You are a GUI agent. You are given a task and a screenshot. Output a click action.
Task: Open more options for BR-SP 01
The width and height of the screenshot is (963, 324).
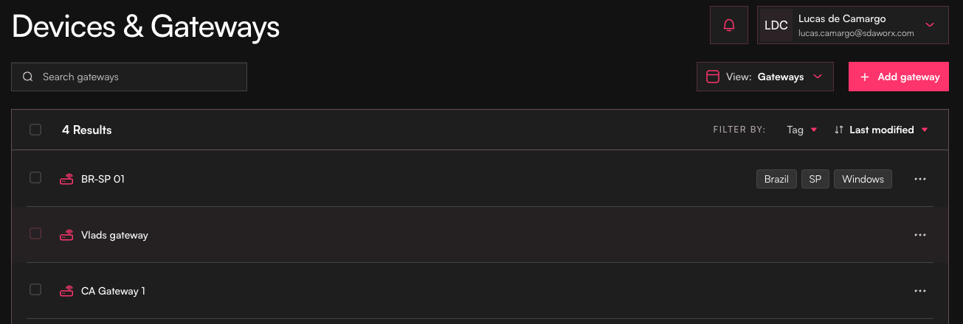(919, 179)
